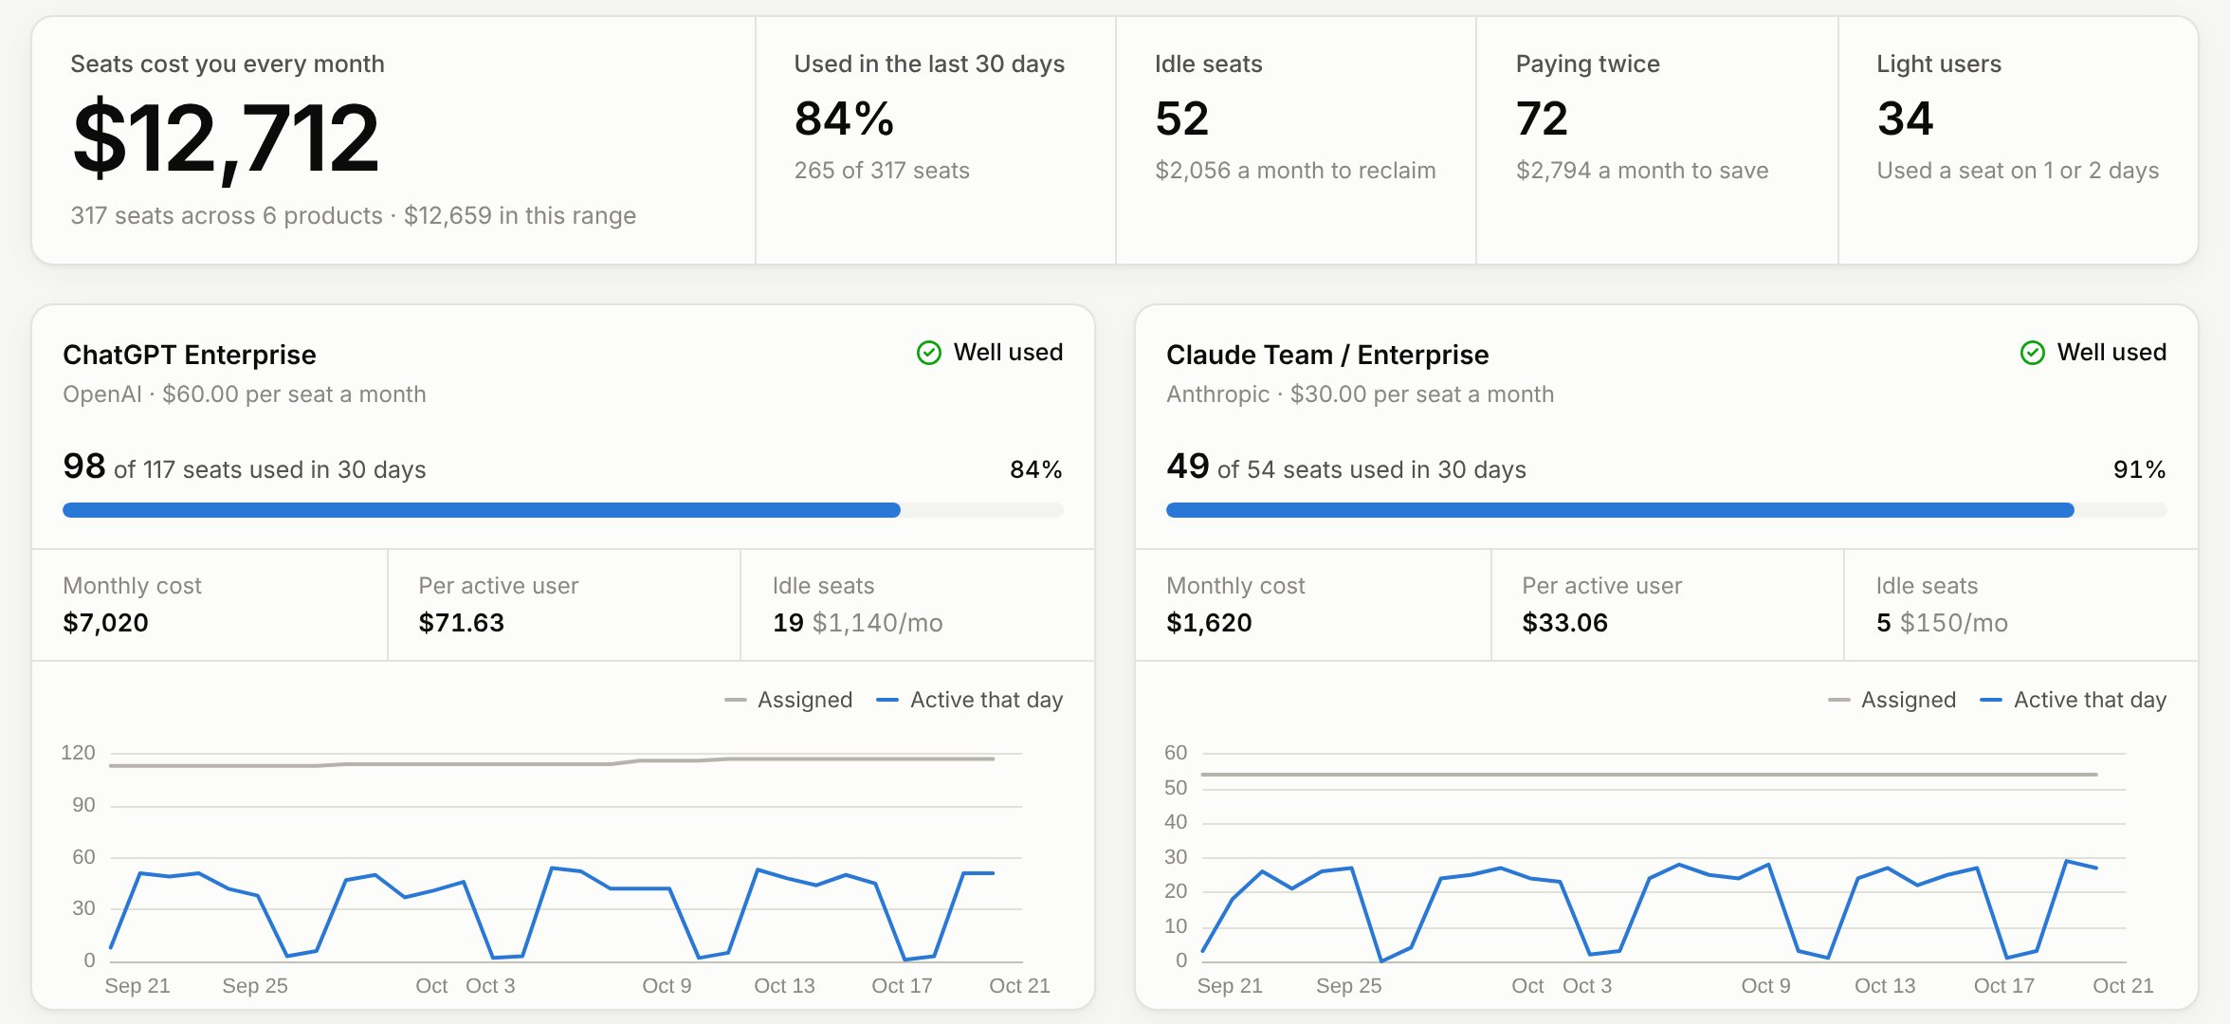The image size is (2230, 1024).
Task: Open the Idle seats 52 summary tile
Action: [x=1296, y=140]
